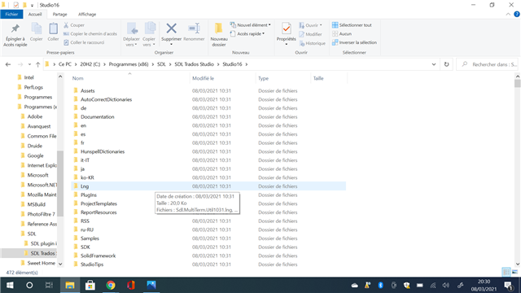This screenshot has width=521, height=293.
Task: Select the AutoCorrectDictionaries folder
Action: (106, 99)
